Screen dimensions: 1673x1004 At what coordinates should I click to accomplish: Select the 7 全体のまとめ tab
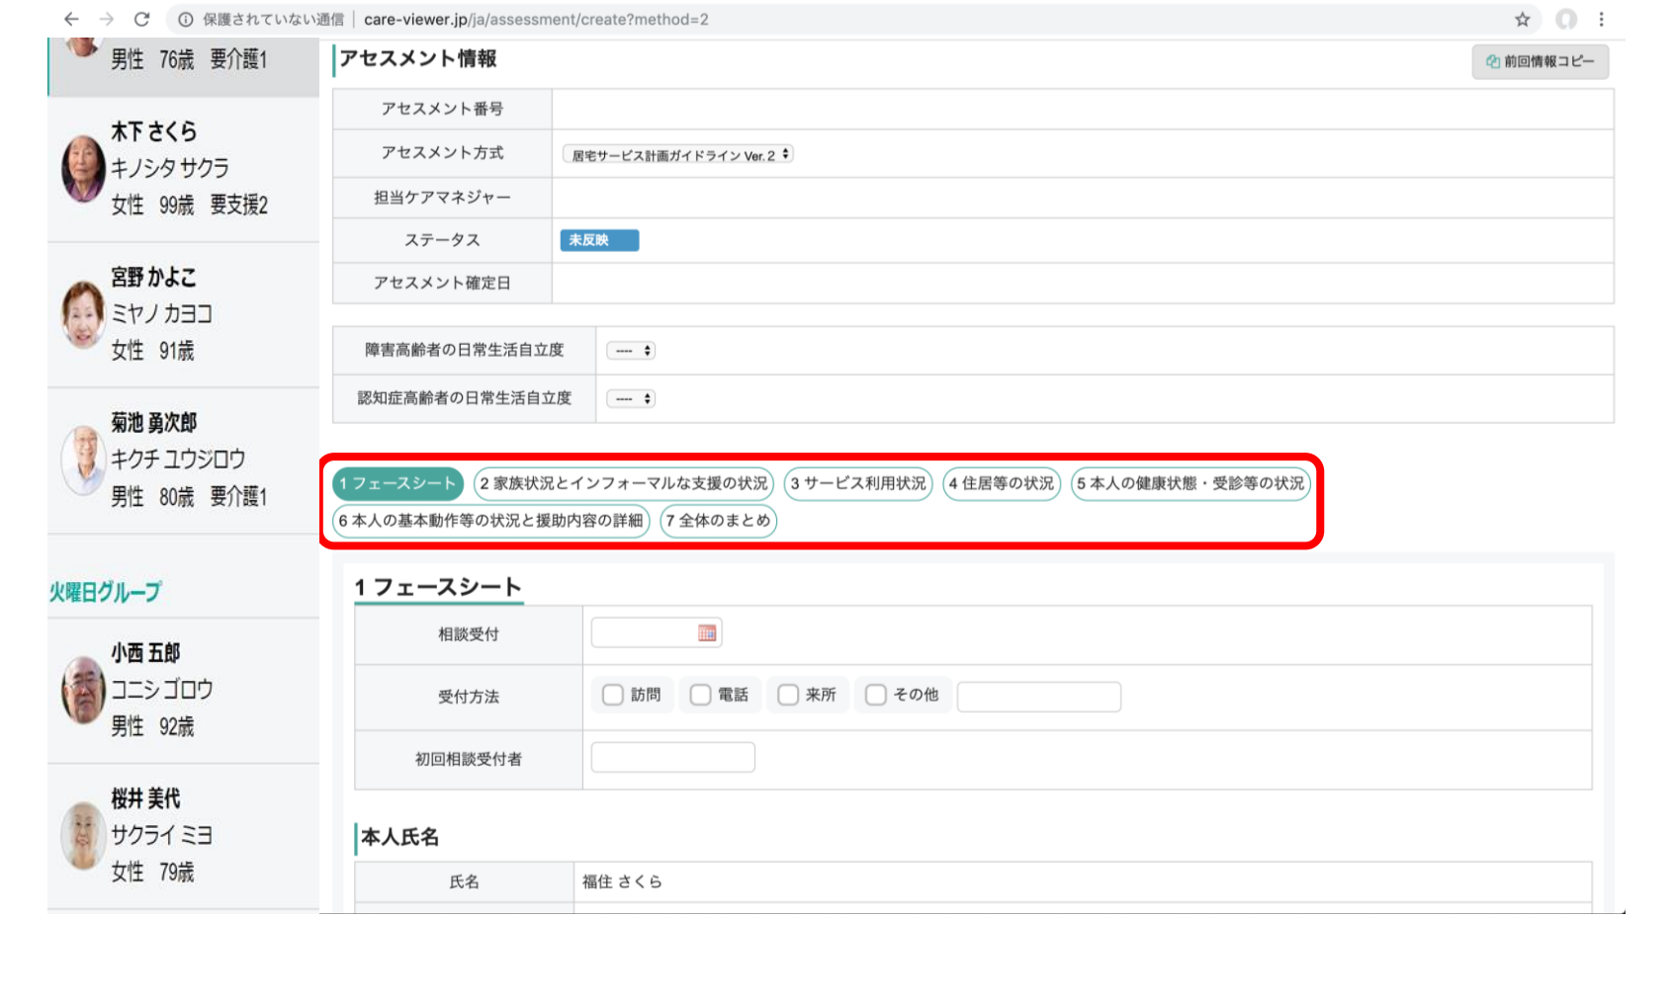click(x=718, y=521)
